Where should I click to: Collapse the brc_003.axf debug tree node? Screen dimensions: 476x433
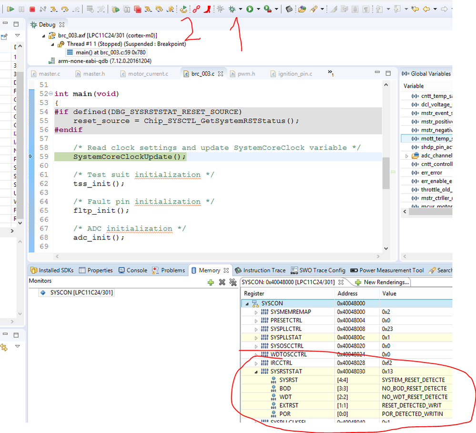click(44, 36)
